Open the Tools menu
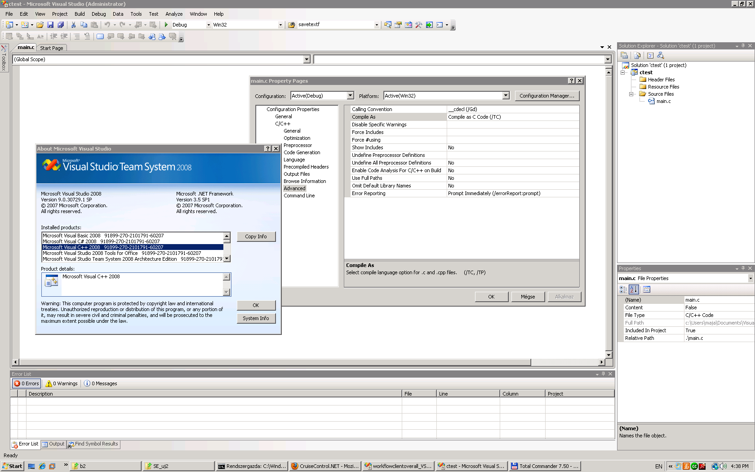Image resolution: width=755 pixels, height=472 pixels. coord(136,14)
